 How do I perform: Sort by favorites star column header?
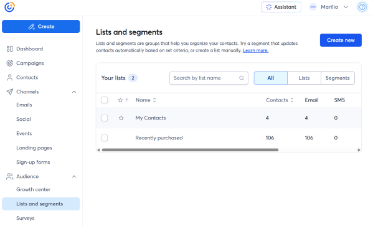point(123,100)
